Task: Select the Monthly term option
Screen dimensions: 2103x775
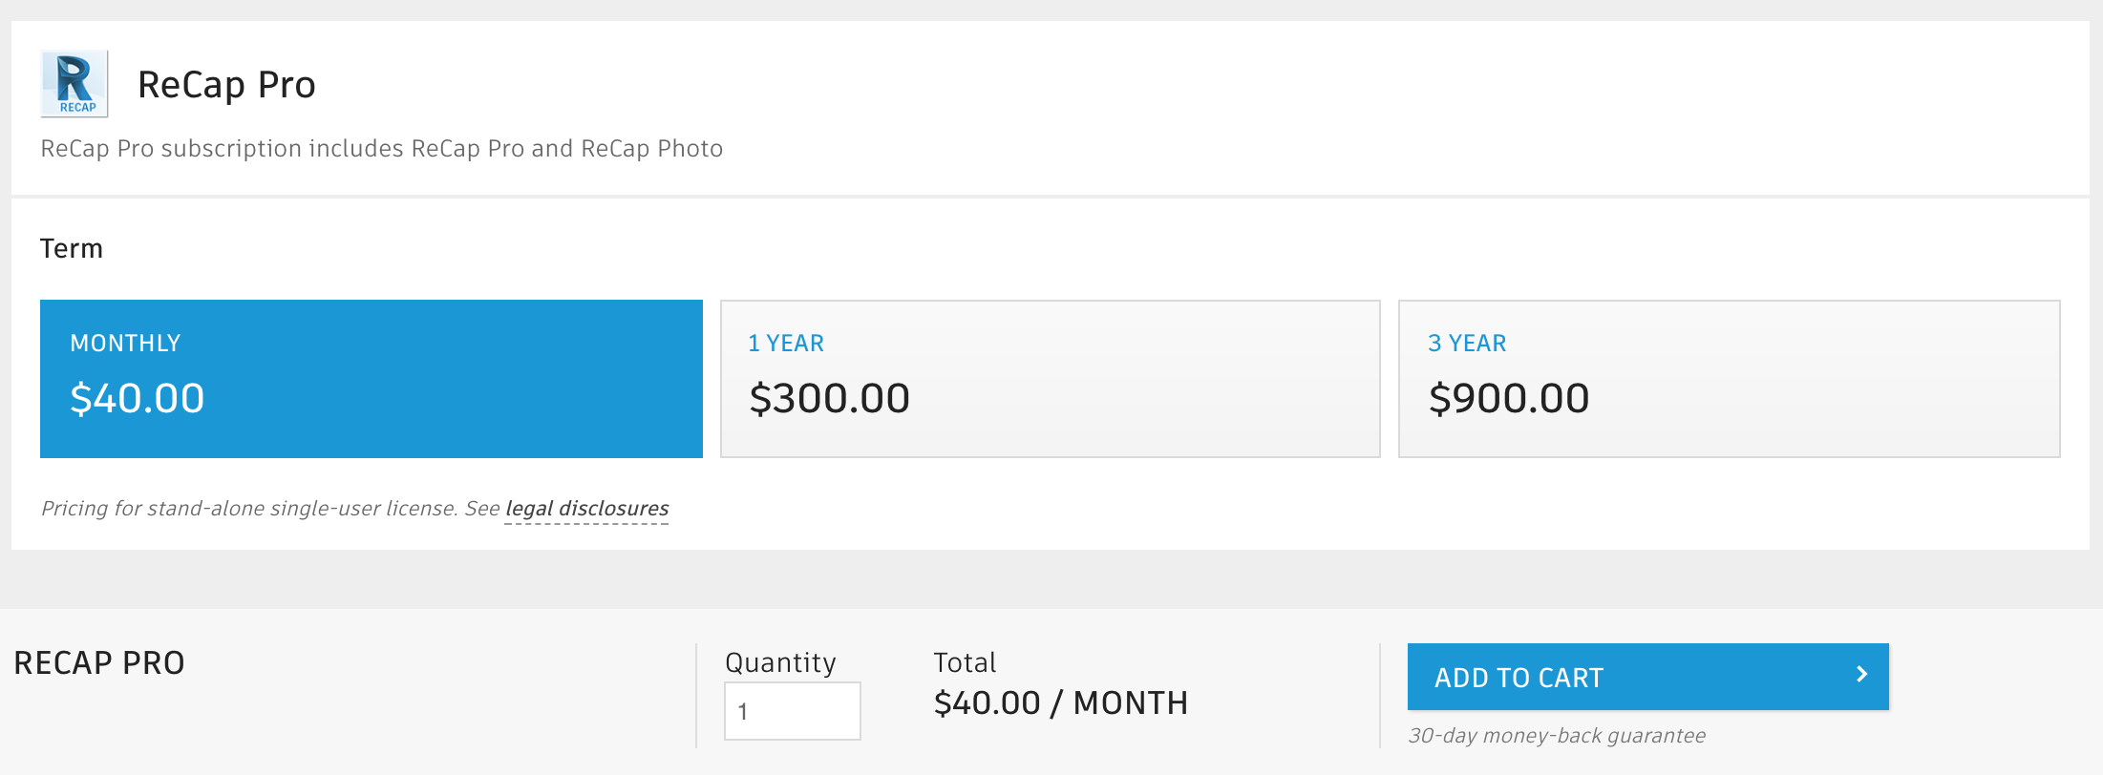Action: click(x=371, y=379)
